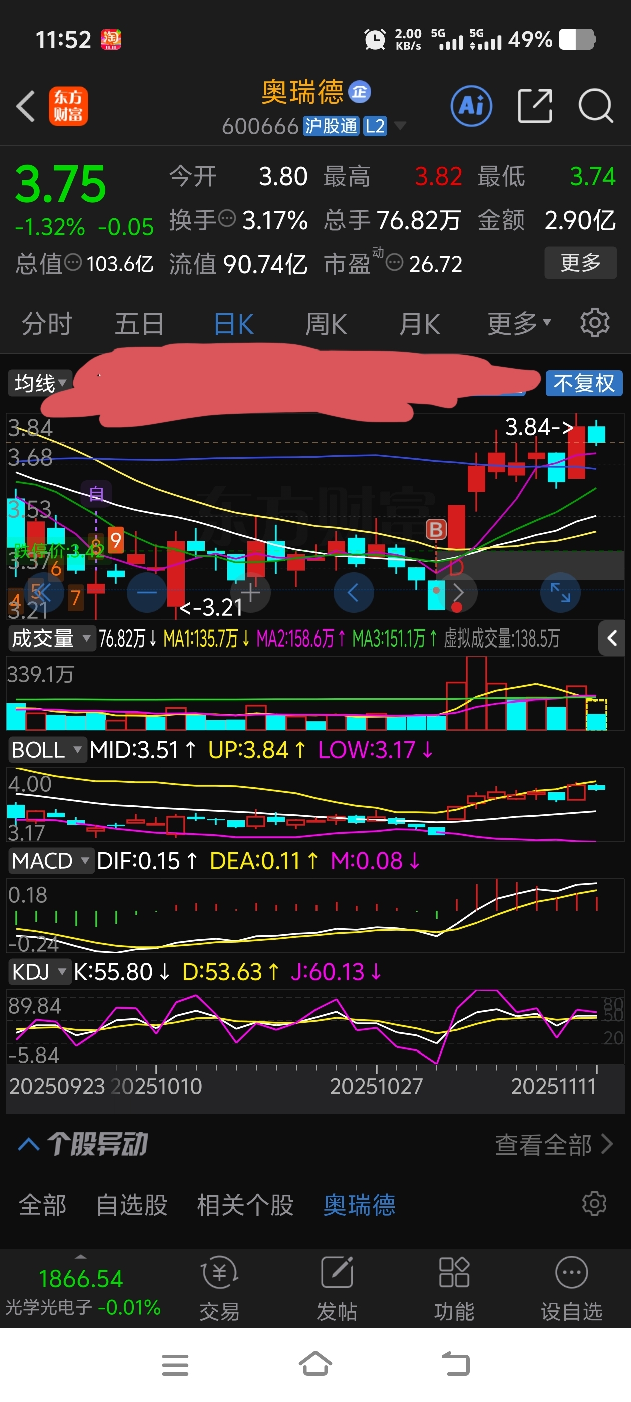Image resolution: width=631 pixels, height=1402 pixels.
Task: Select 奥瑞德 filter tab
Action: coord(360,1204)
